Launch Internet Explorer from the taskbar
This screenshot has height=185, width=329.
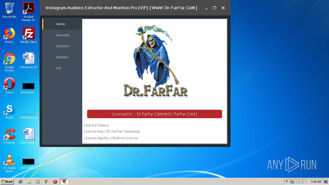coord(21,182)
